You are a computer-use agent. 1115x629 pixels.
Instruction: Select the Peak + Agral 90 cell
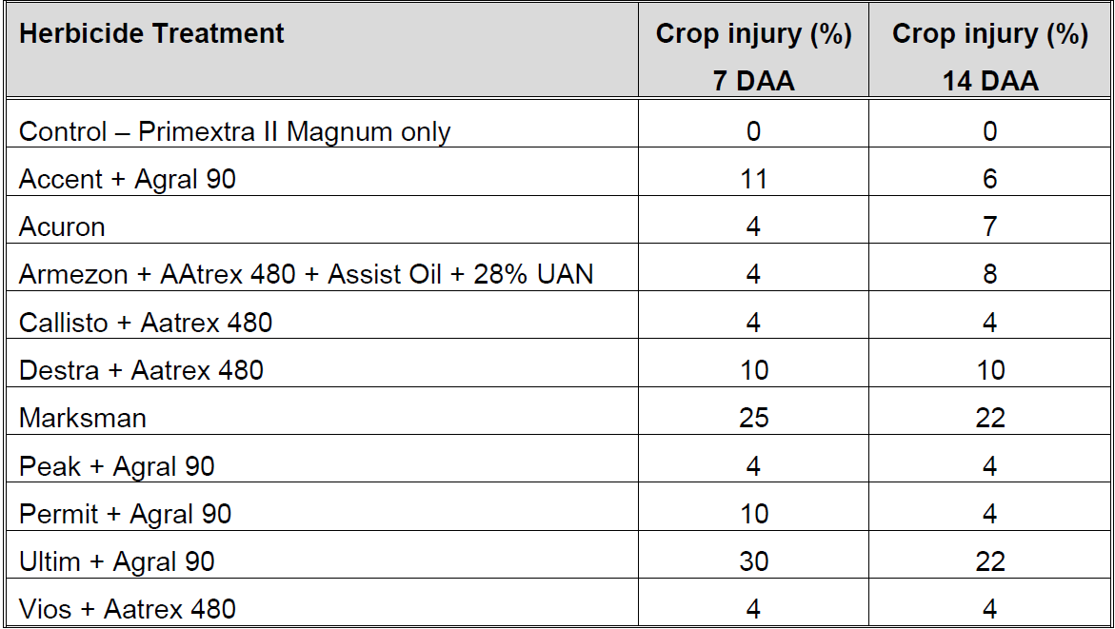[x=116, y=466]
